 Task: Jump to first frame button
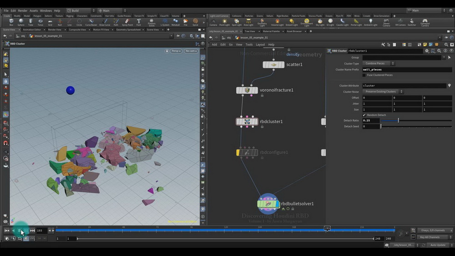coord(7,231)
